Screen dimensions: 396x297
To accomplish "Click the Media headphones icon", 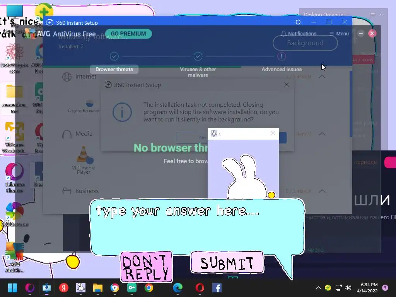I will tap(67, 134).
